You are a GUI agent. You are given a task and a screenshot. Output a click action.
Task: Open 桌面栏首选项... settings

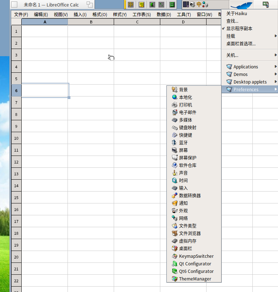pyautogui.click(x=249, y=44)
